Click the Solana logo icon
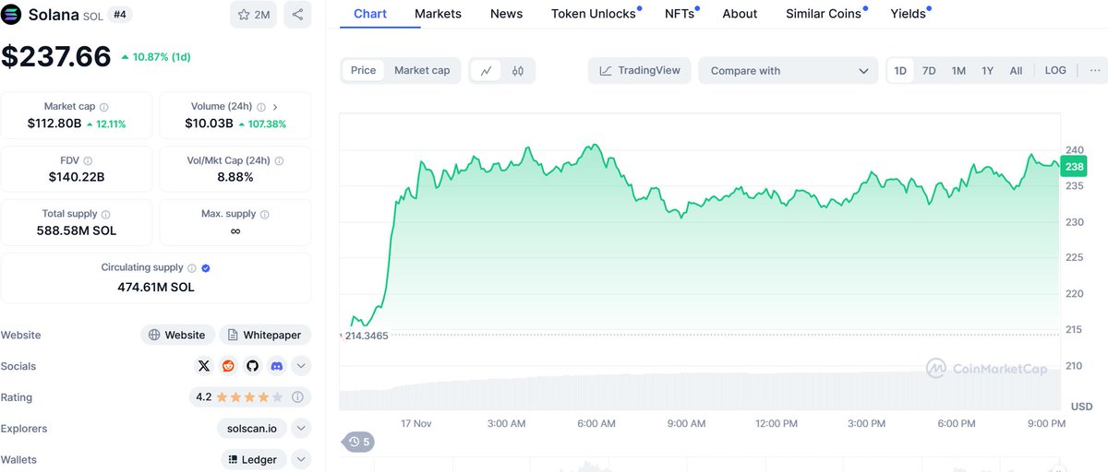This screenshot has height=472, width=1108. pos(12,15)
